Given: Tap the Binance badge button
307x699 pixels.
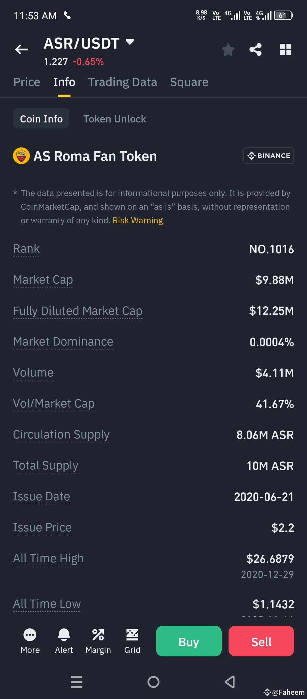Looking at the screenshot, I should coord(268,156).
